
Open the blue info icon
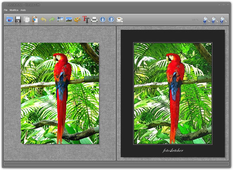[x=103, y=19]
